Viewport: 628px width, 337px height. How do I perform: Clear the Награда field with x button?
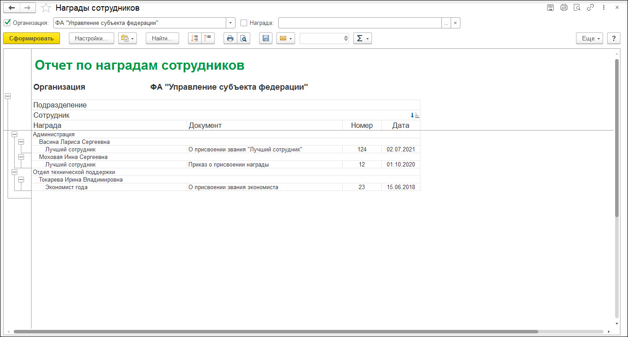[456, 23]
